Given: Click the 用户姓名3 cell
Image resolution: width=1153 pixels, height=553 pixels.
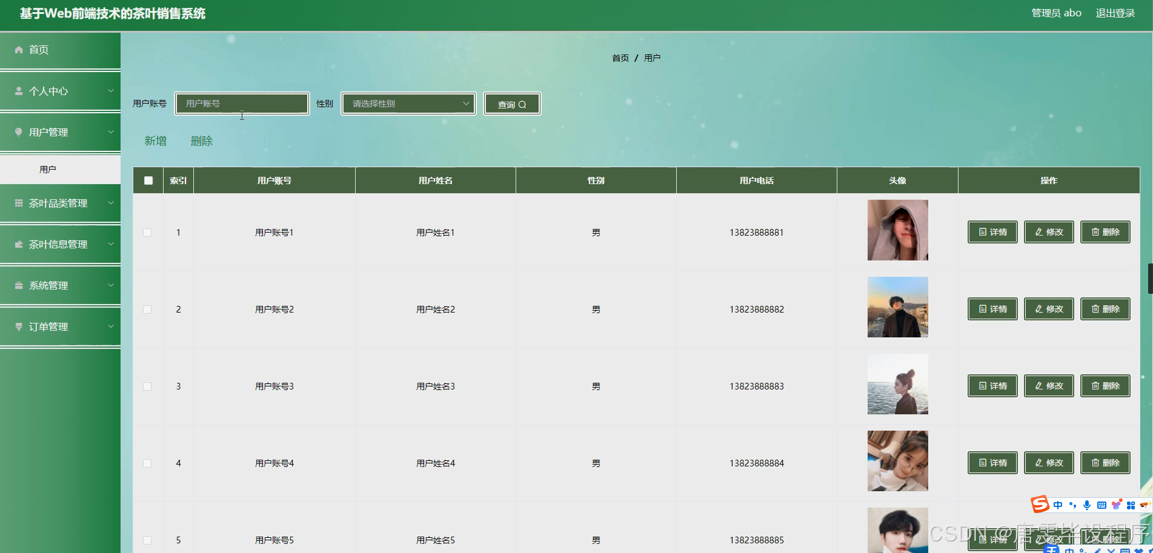Looking at the screenshot, I should [x=435, y=386].
